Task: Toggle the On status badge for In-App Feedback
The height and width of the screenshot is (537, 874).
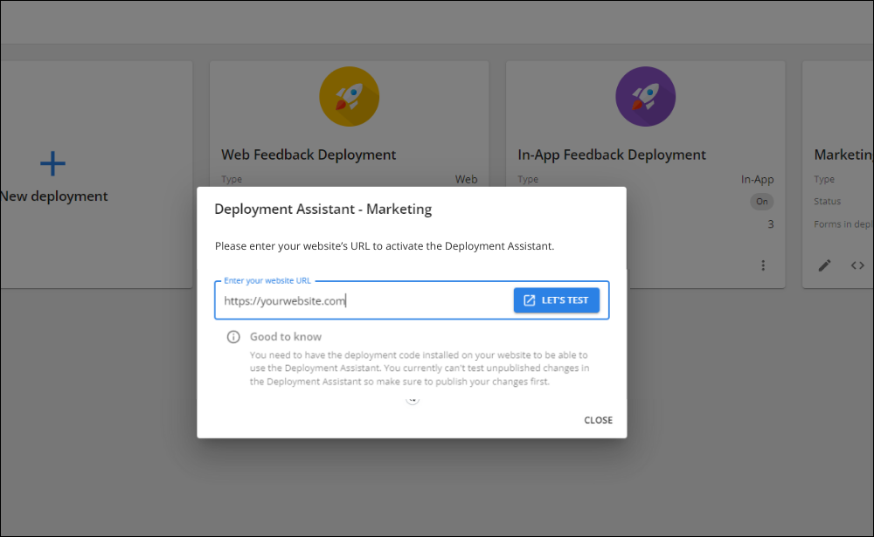Action: click(761, 201)
